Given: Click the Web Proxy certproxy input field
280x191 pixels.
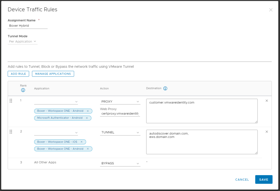Looking at the screenshot, I should pos(120,114).
